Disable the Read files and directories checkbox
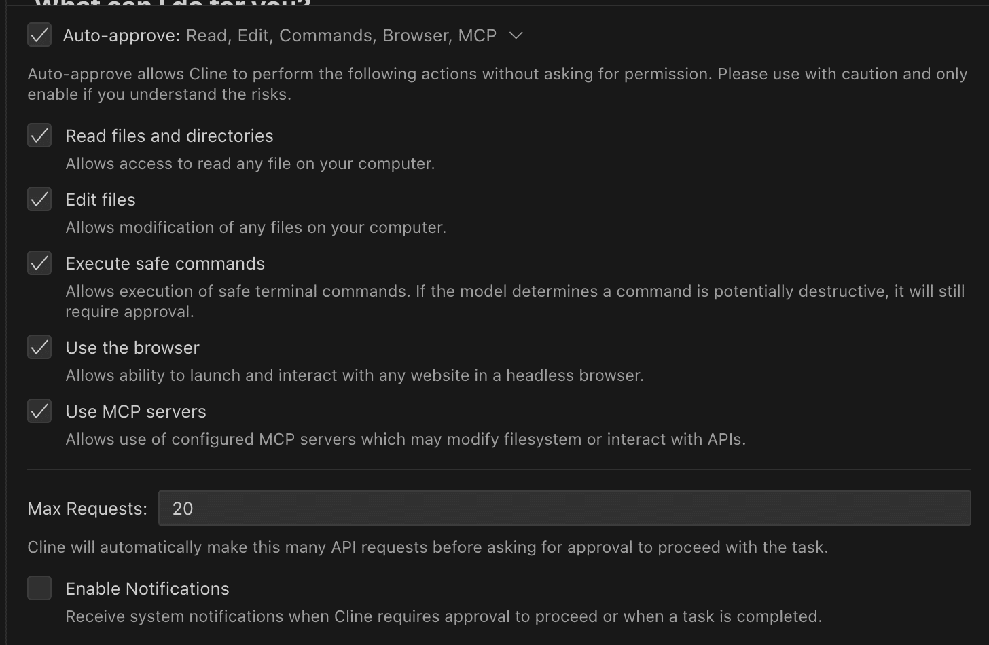The height and width of the screenshot is (645, 989). (x=39, y=135)
